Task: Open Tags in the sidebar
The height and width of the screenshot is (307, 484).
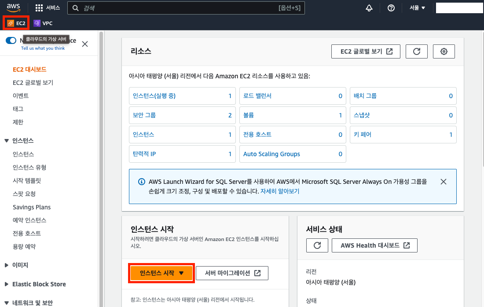Action: click(18, 109)
